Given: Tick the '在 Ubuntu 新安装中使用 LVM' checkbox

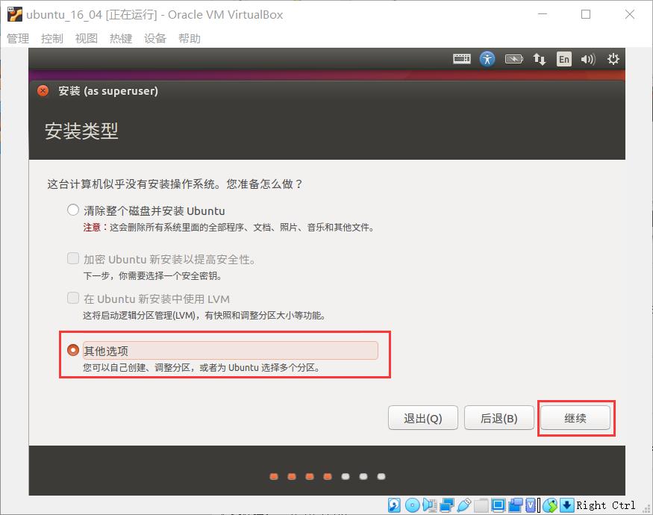Looking at the screenshot, I should [x=73, y=298].
